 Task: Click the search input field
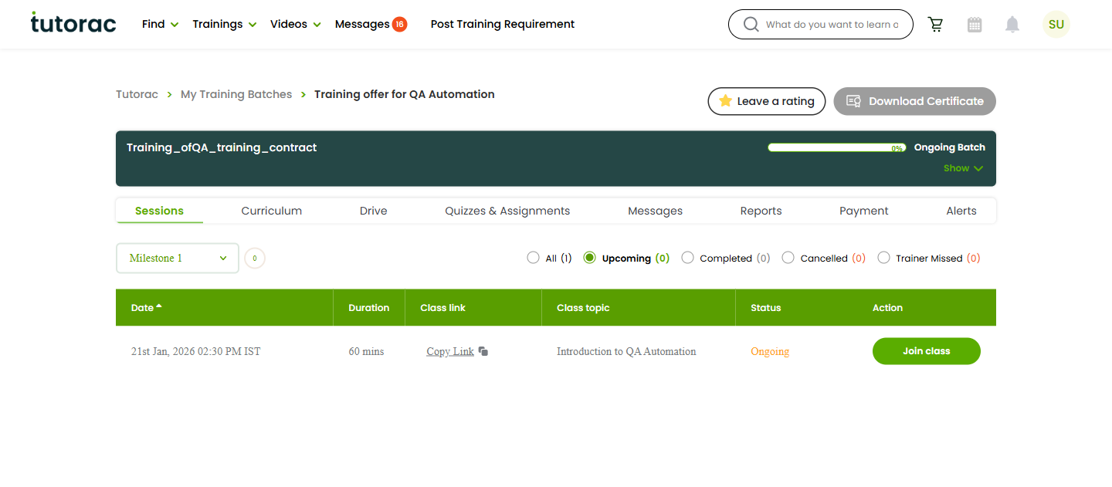[821, 25]
